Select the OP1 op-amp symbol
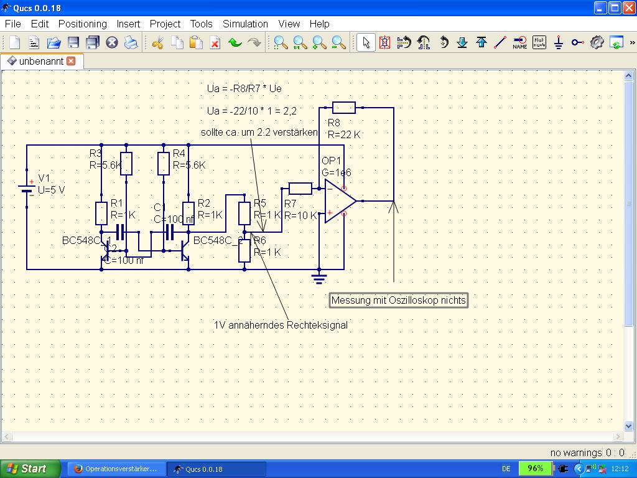Screen dimensions: 637x478 tap(339, 201)
